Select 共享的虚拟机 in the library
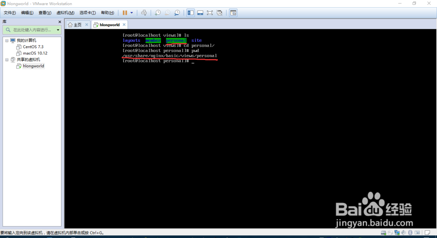437x238 pixels. pos(28,59)
